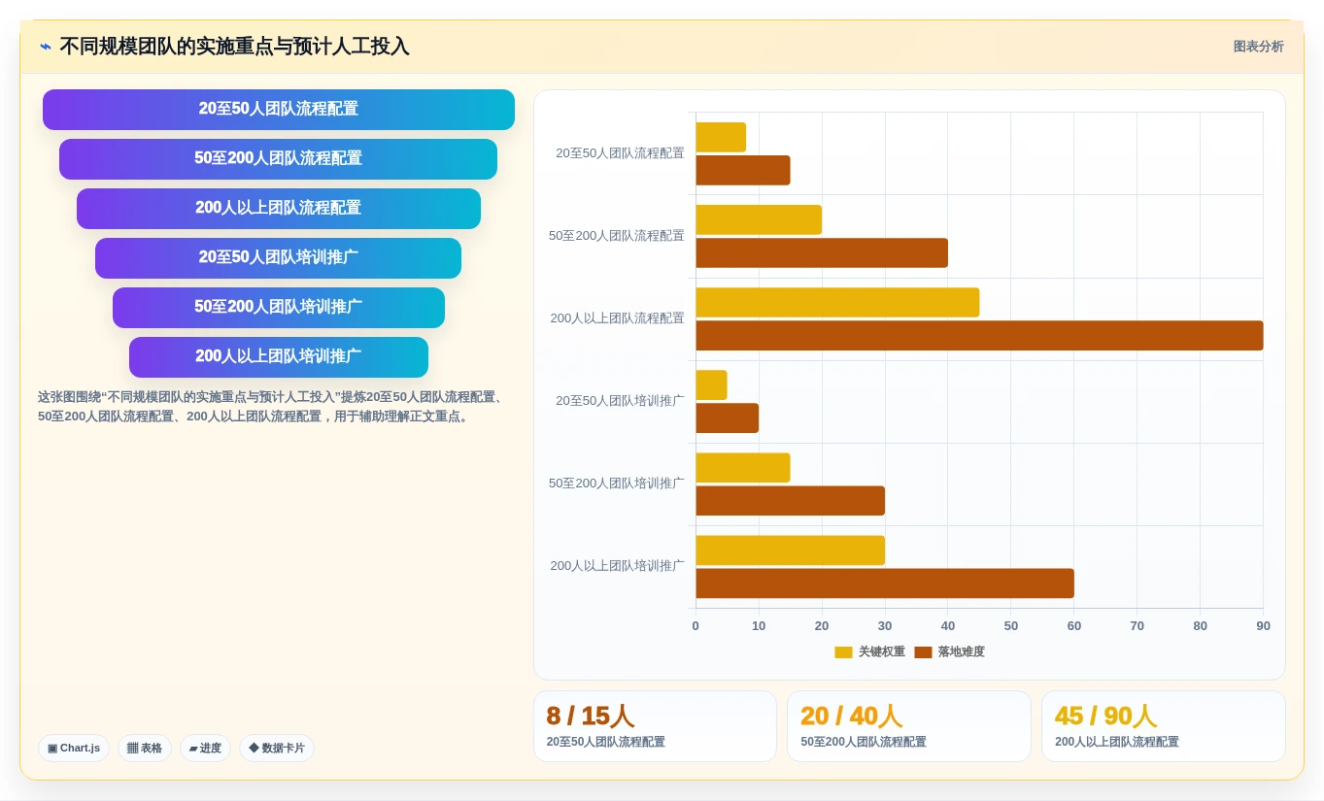Select funnel stage 20至50人团队流程配置
The height and width of the screenshot is (801, 1324).
pyautogui.click(x=279, y=110)
